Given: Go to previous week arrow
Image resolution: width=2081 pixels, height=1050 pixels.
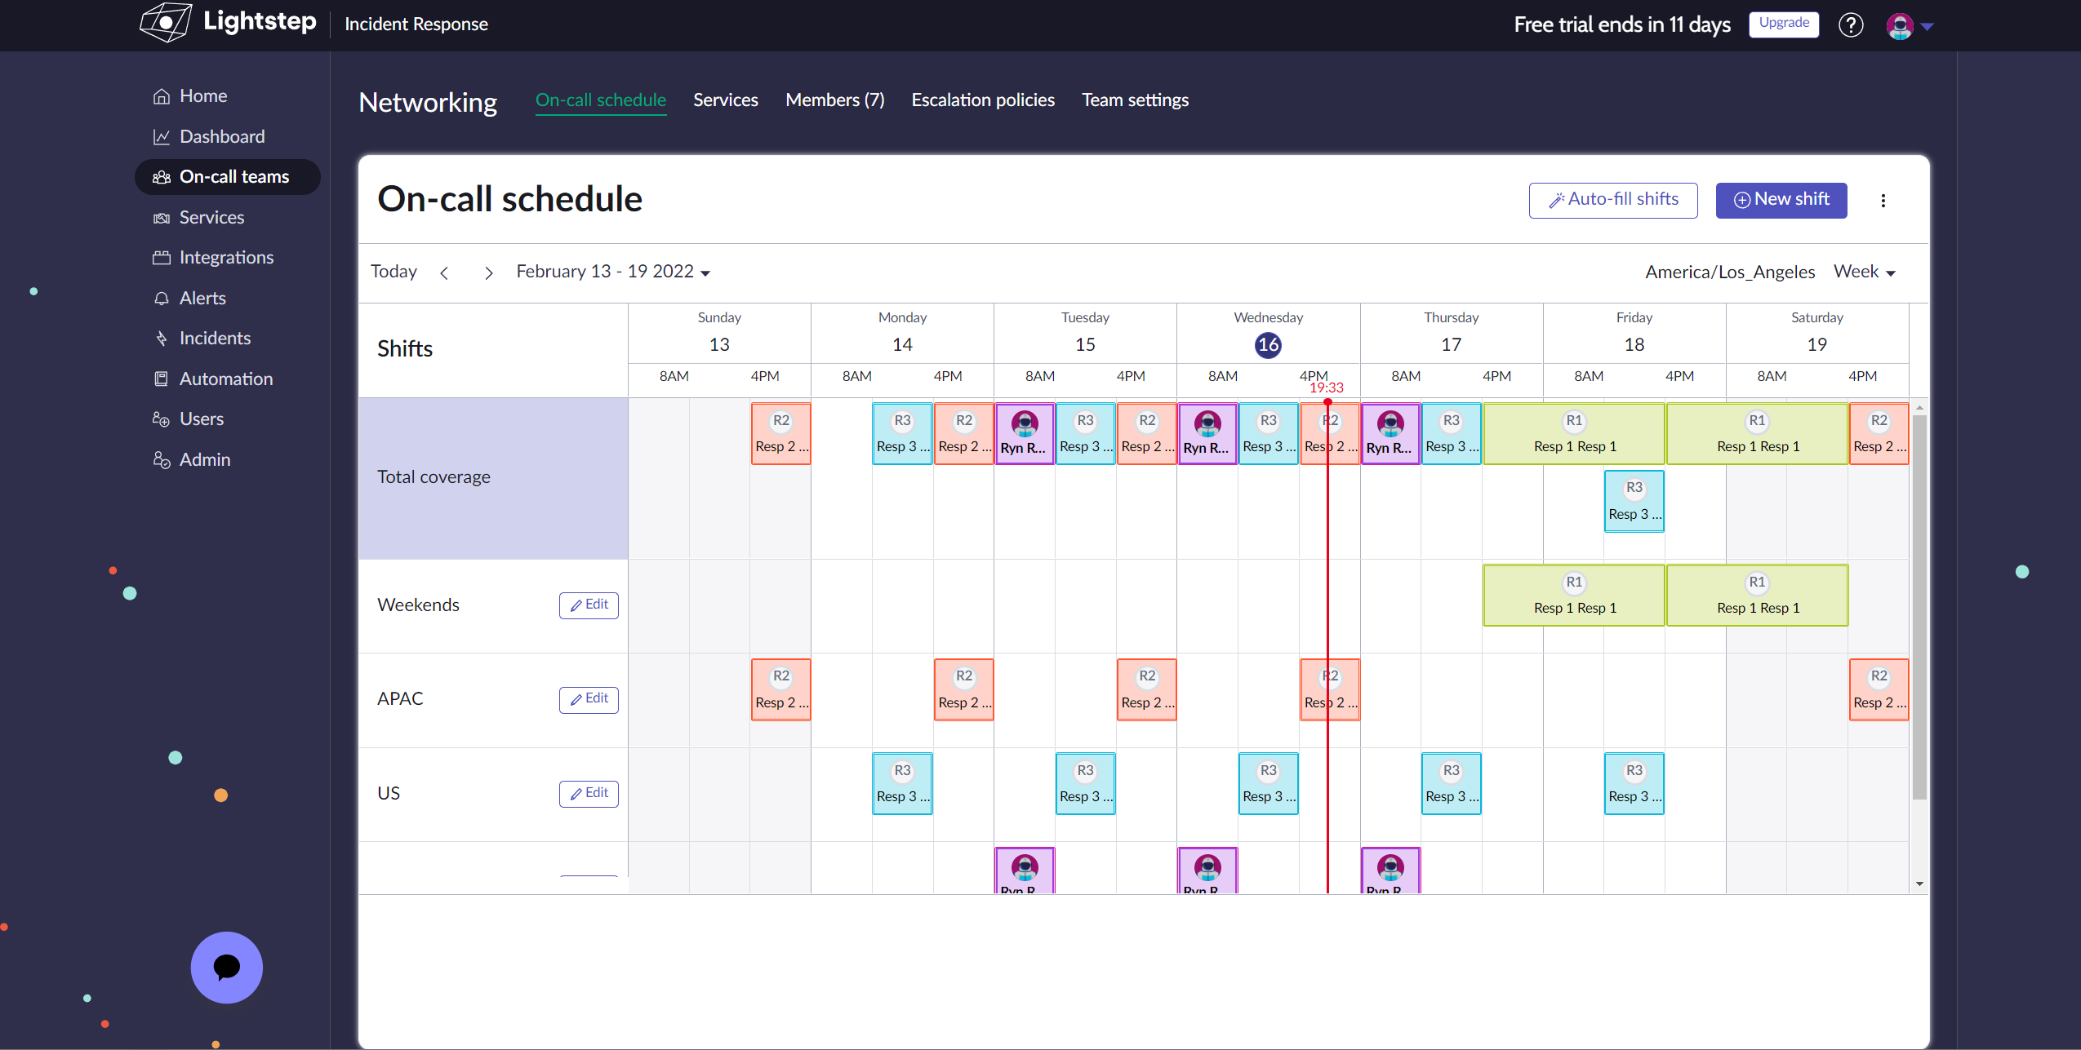Looking at the screenshot, I should [x=444, y=272].
